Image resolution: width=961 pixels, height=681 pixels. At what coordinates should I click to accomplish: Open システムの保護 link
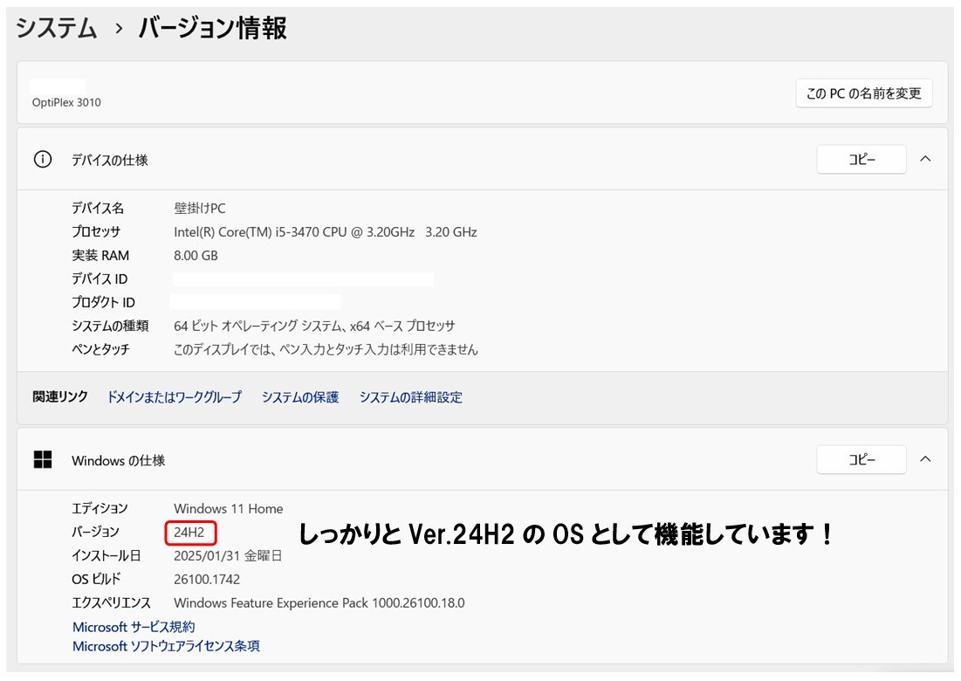pyautogui.click(x=300, y=397)
